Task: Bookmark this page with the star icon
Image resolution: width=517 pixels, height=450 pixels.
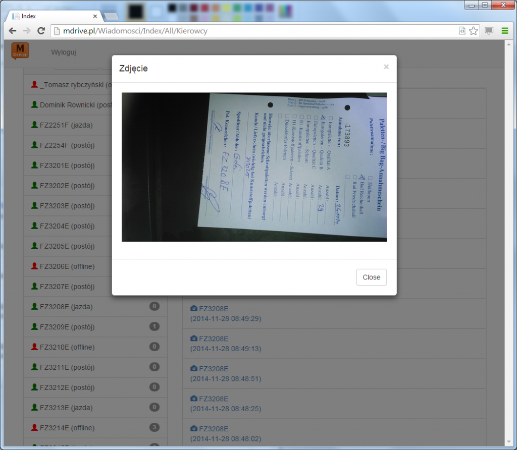Action: tap(473, 31)
